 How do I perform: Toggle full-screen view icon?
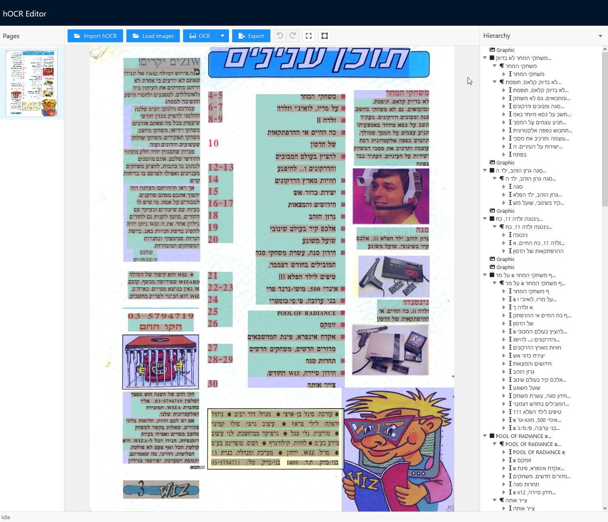309,36
